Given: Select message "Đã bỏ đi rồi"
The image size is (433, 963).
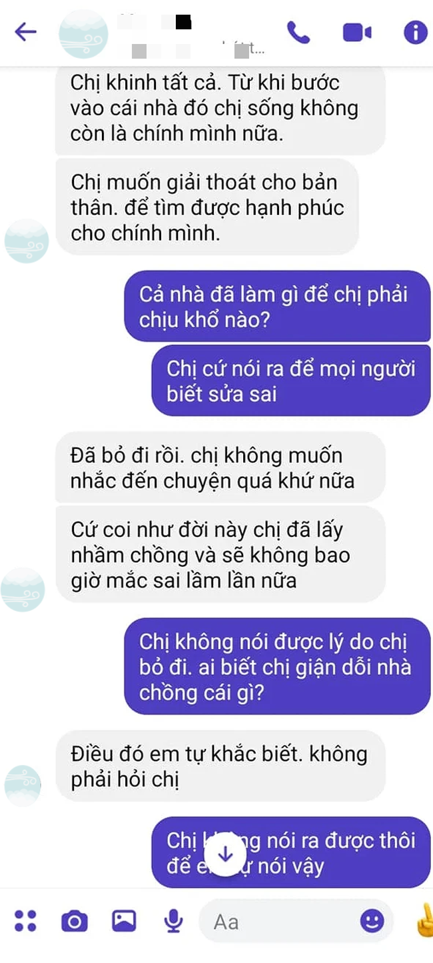Looking at the screenshot, I should pos(220,467).
